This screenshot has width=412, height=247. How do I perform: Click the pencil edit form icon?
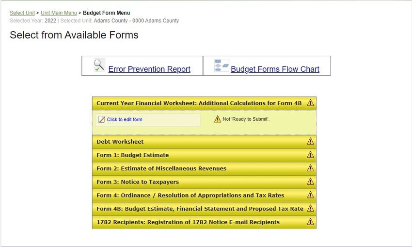pos(101,119)
